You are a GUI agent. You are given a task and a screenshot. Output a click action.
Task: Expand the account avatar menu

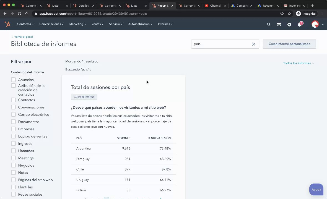click(317, 24)
